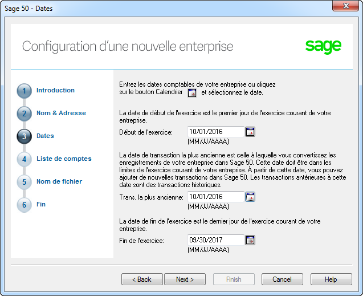This screenshot has width=363, height=296.
Task: Go back with the Back button
Action: coord(142,279)
